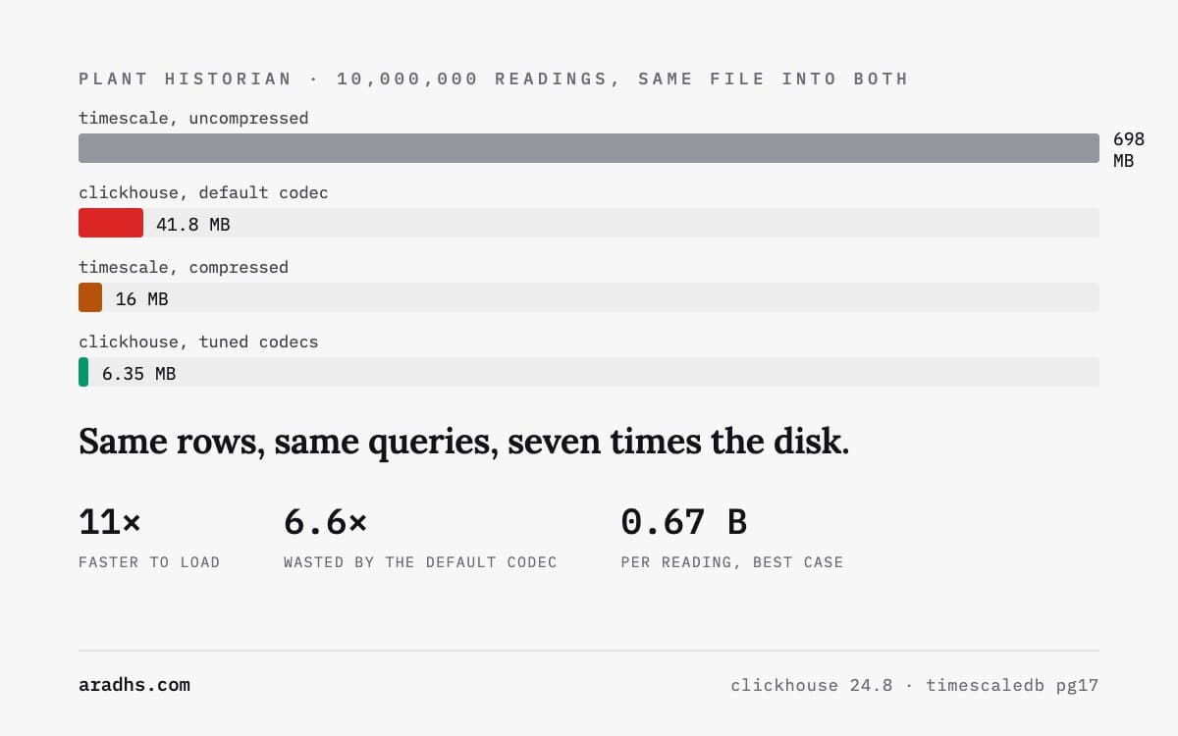Click the 'Per reading, best case' caption
This screenshot has width=1178, height=736.
[732, 562]
